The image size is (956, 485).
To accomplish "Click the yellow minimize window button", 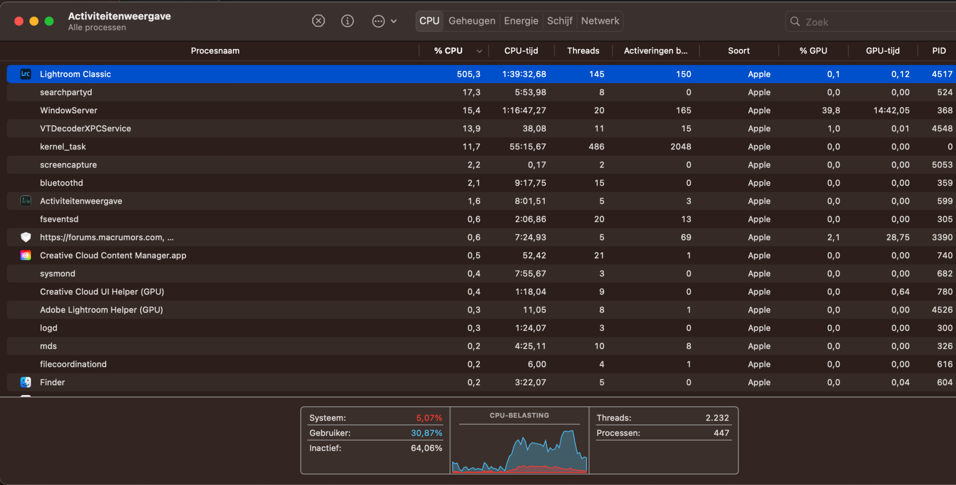I will (x=34, y=21).
